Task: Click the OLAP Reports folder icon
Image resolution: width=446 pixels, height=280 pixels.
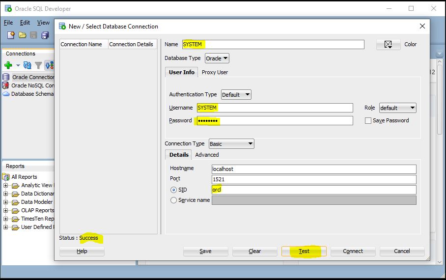Action: click(15, 211)
